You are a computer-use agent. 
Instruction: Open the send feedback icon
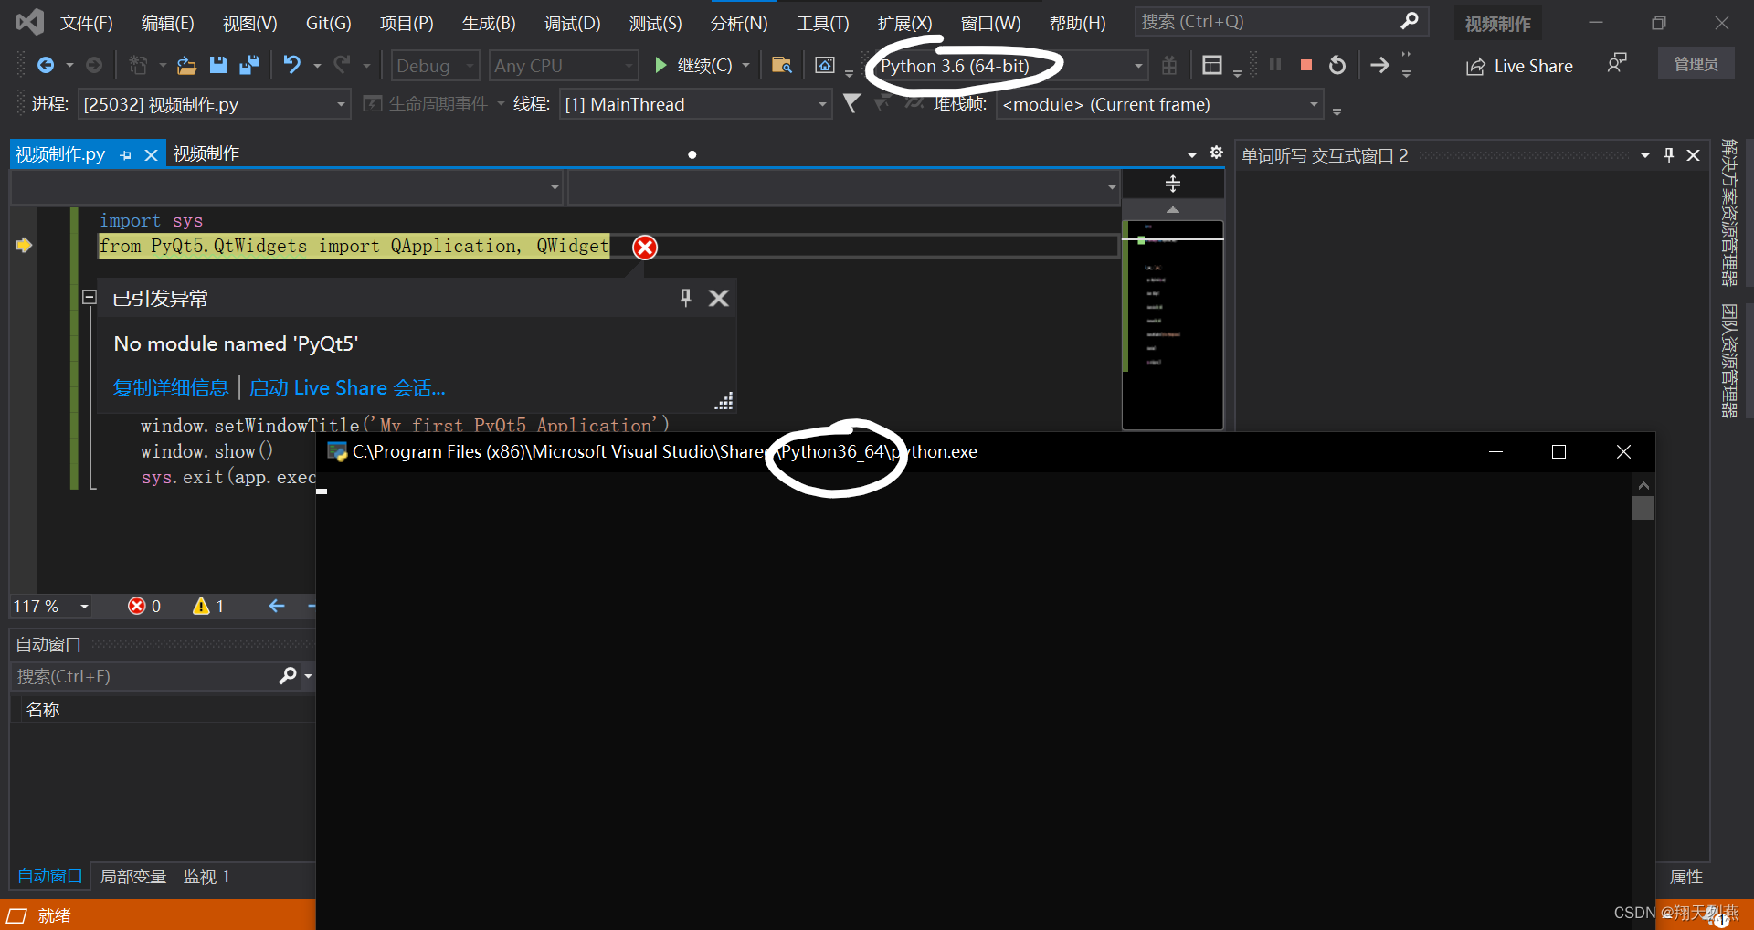pyautogui.click(x=1617, y=63)
